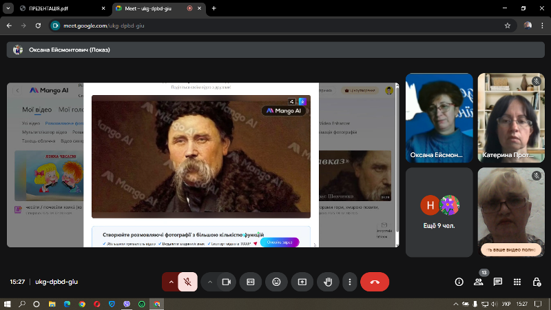
Task: View site information icon in address bar
Action: click(x=55, y=25)
